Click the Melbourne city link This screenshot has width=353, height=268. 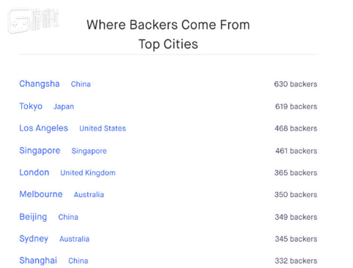pos(40,194)
